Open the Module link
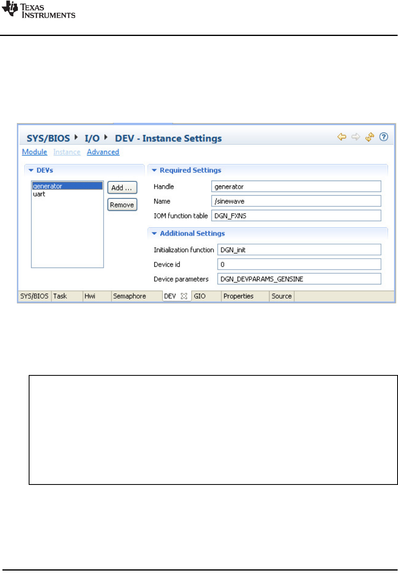 35,152
